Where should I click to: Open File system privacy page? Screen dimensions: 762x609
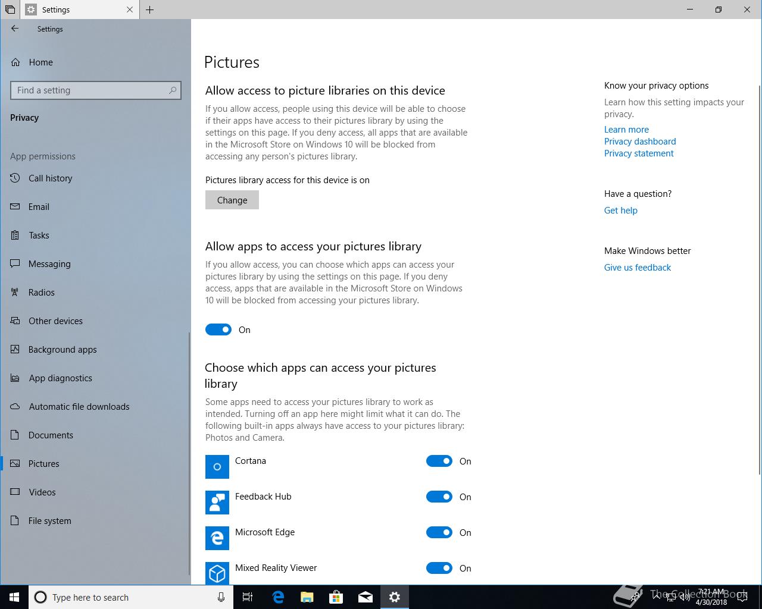click(95, 521)
